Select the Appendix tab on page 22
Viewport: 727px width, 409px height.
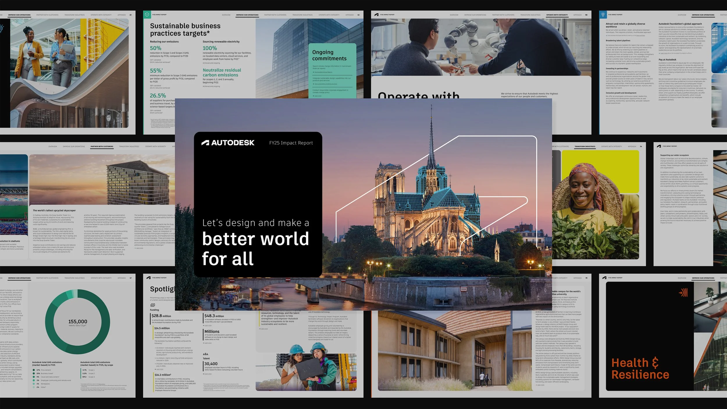122,15
